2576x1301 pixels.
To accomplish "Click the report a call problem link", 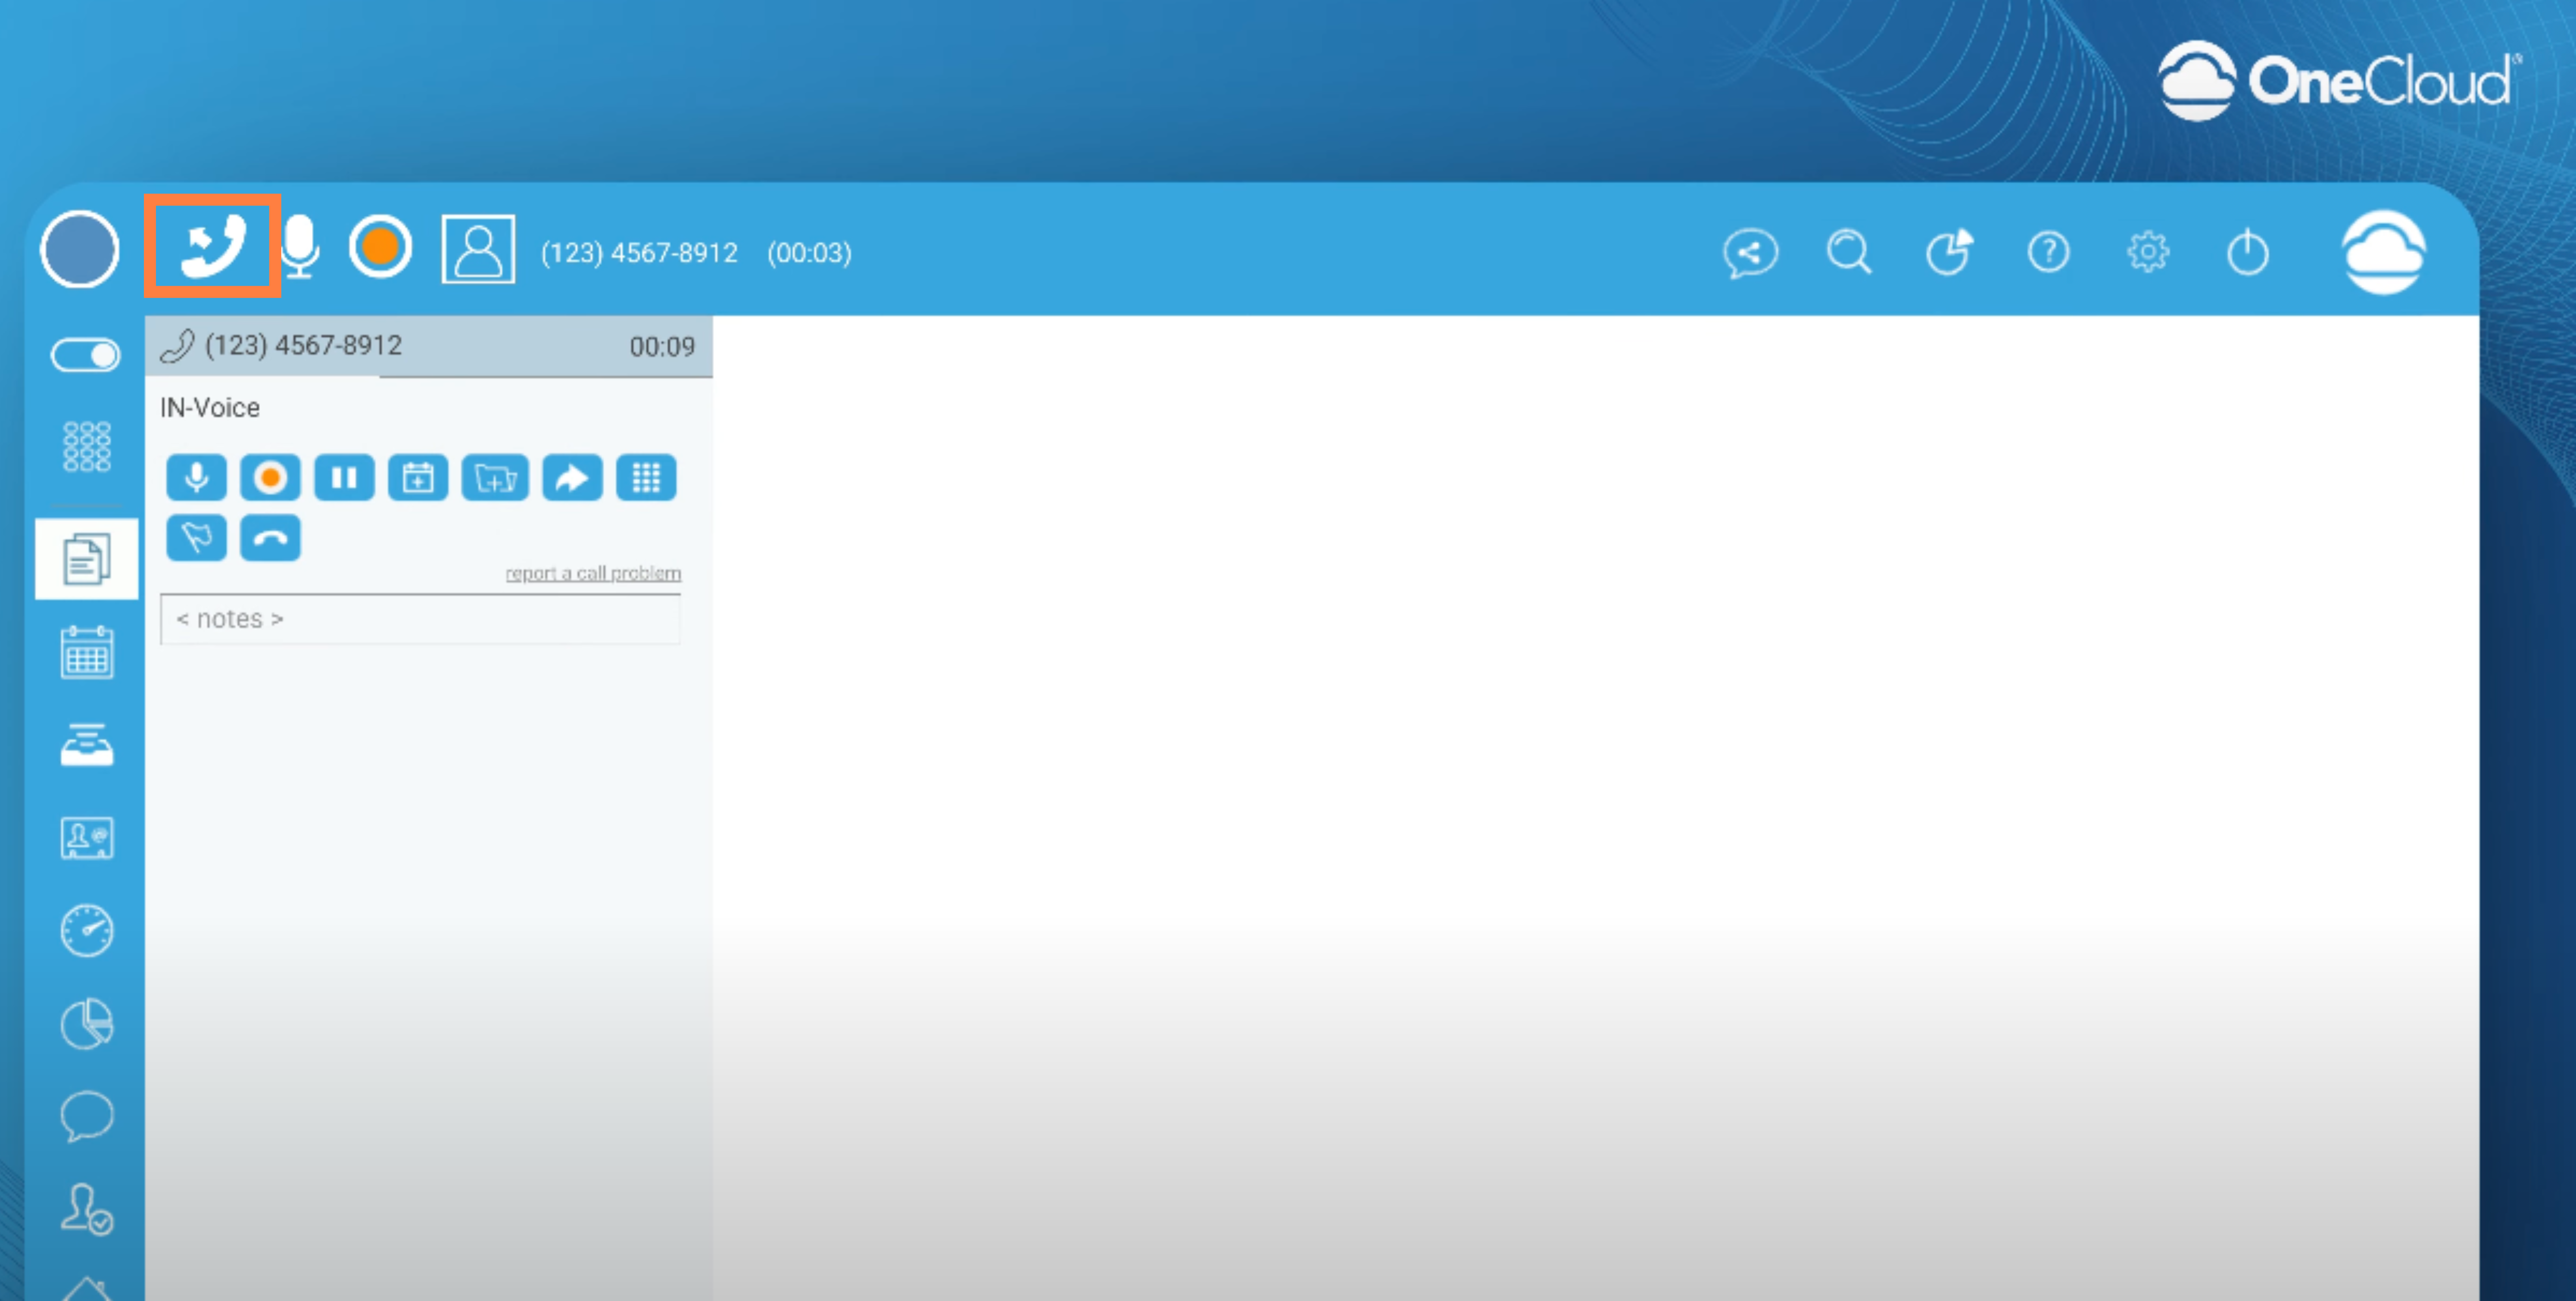I will click(593, 573).
